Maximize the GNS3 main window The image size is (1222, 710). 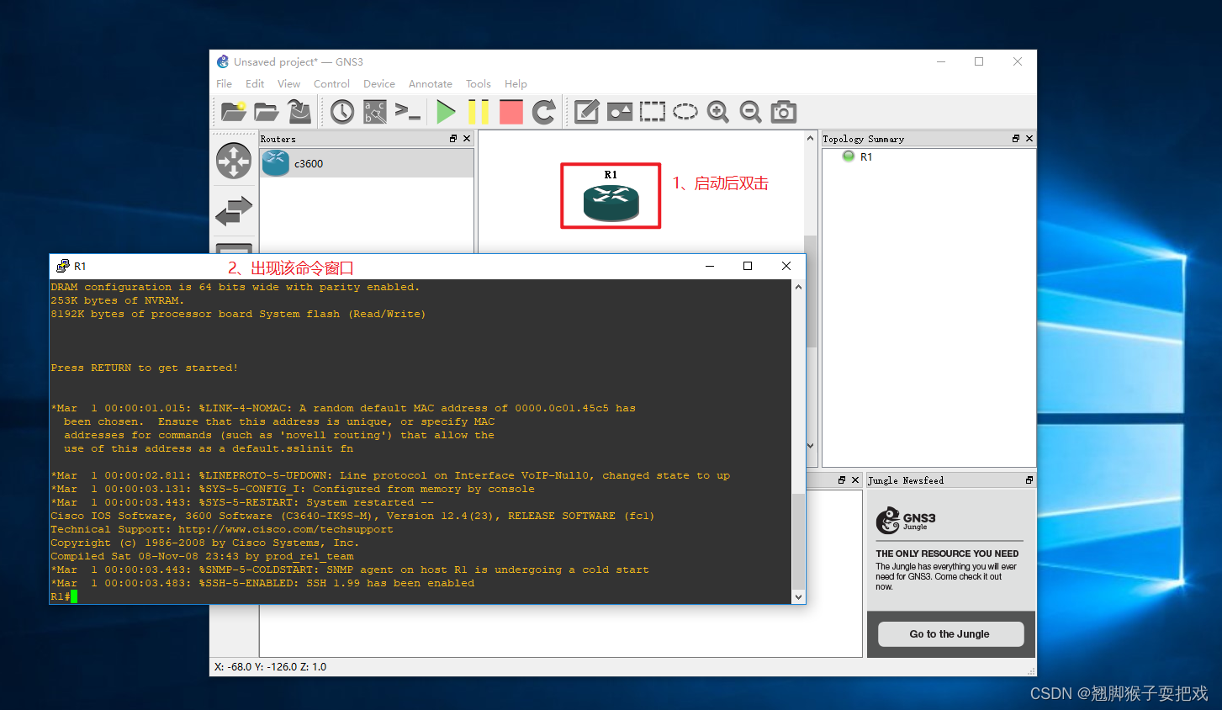pyautogui.click(x=979, y=61)
